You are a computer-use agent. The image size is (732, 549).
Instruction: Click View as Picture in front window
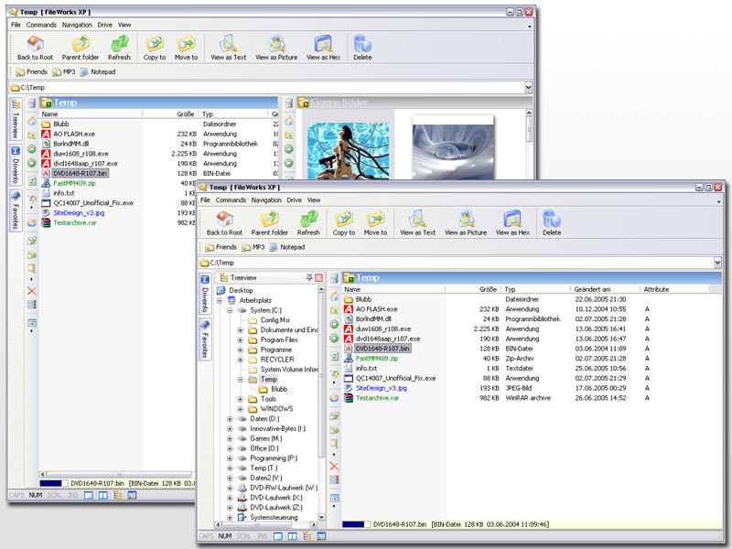[466, 223]
